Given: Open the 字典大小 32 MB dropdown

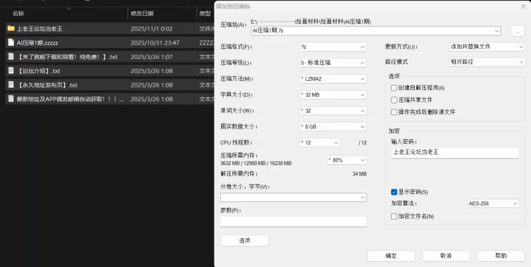Looking at the screenshot, I should point(333,95).
